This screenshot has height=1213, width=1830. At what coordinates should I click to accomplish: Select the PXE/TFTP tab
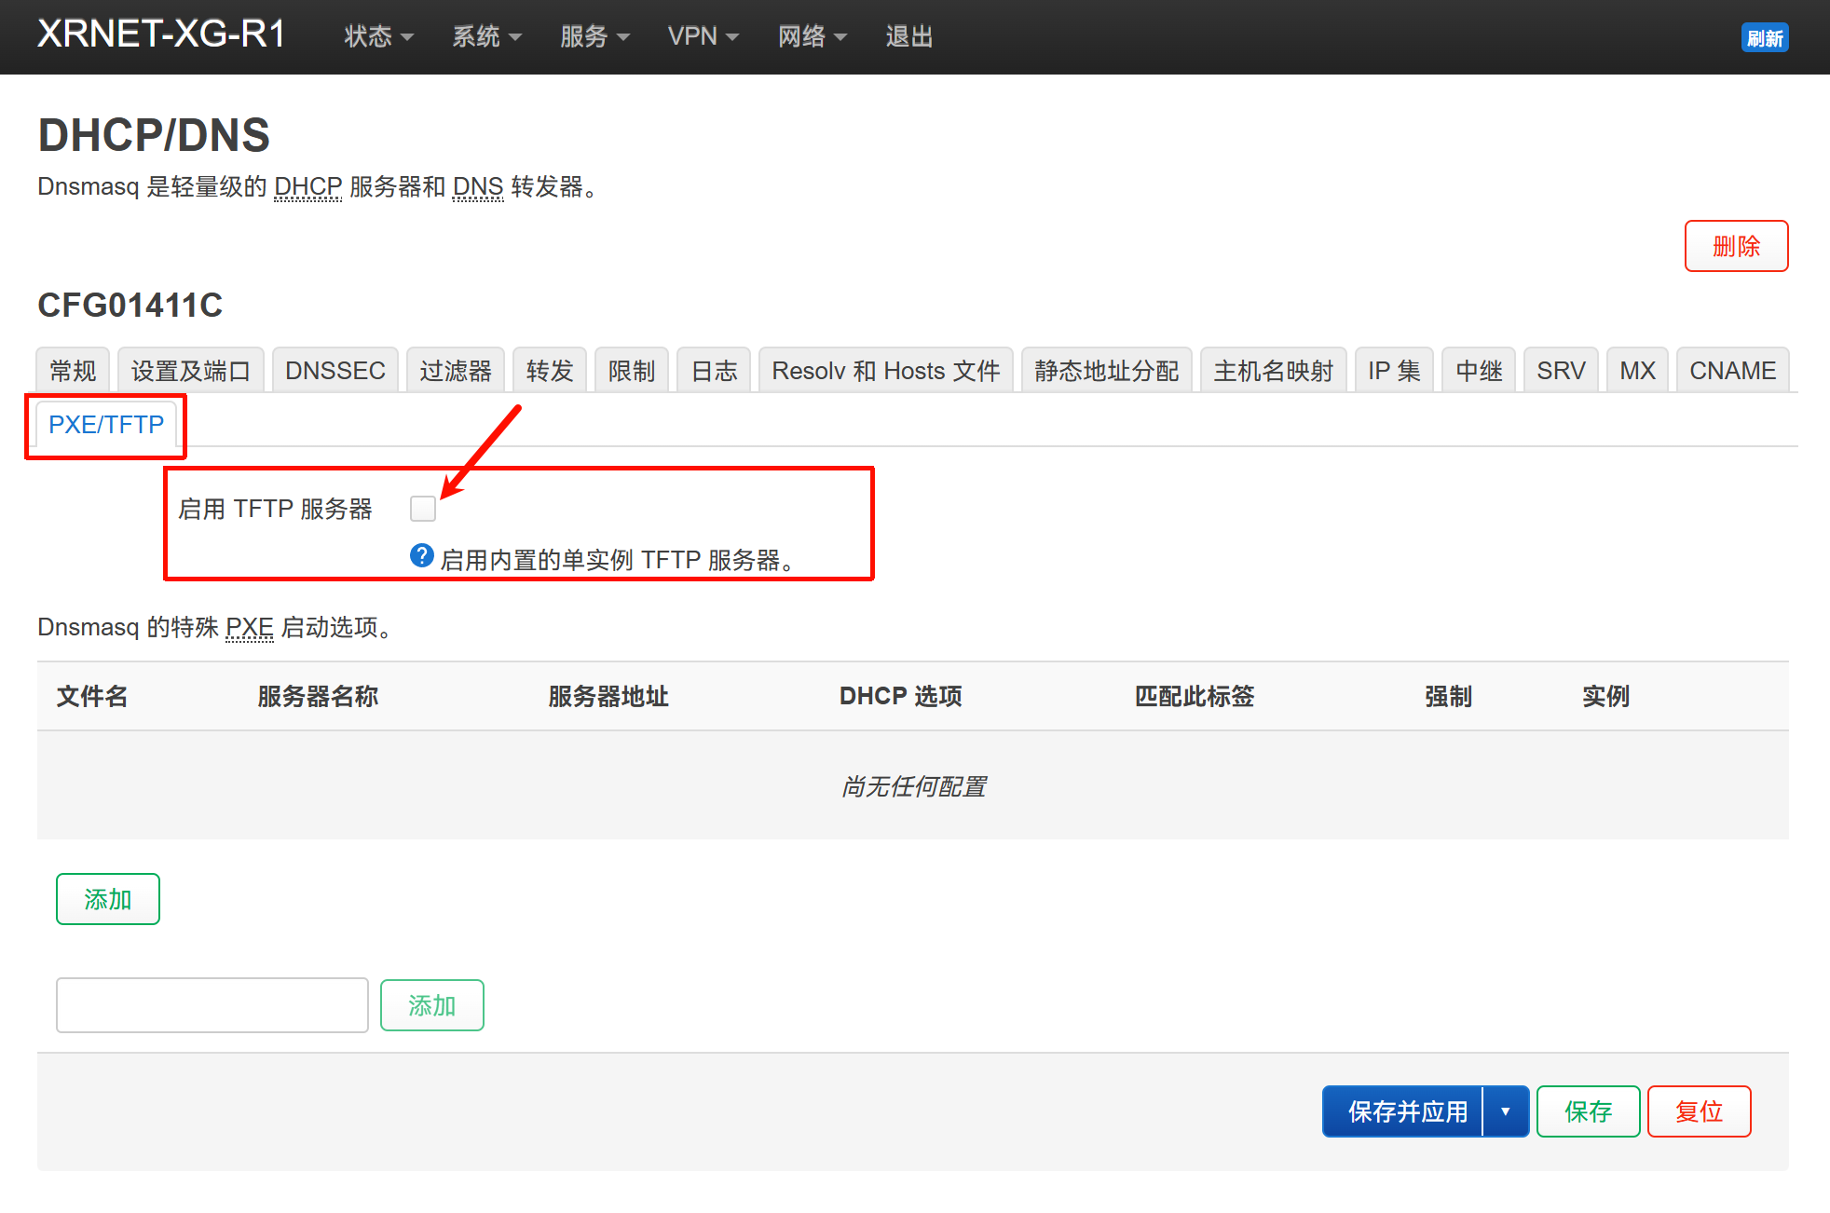106,425
